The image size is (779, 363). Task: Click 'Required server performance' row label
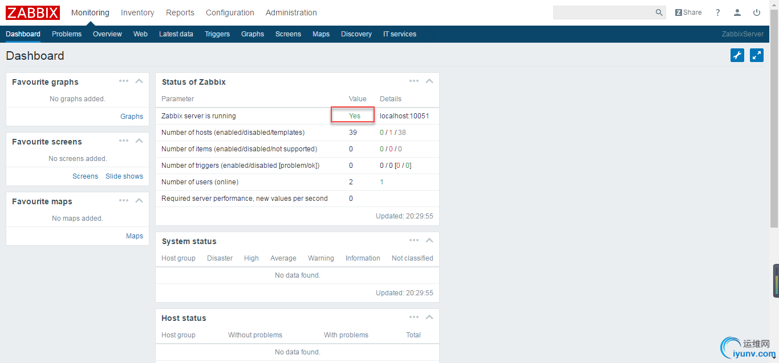(245, 199)
